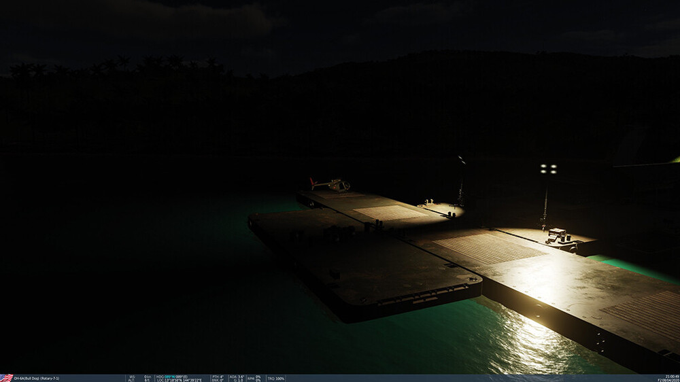Click the parked OH-6A helicopter on barge
This screenshot has width=680, height=382.
pyautogui.click(x=330, y=184)
